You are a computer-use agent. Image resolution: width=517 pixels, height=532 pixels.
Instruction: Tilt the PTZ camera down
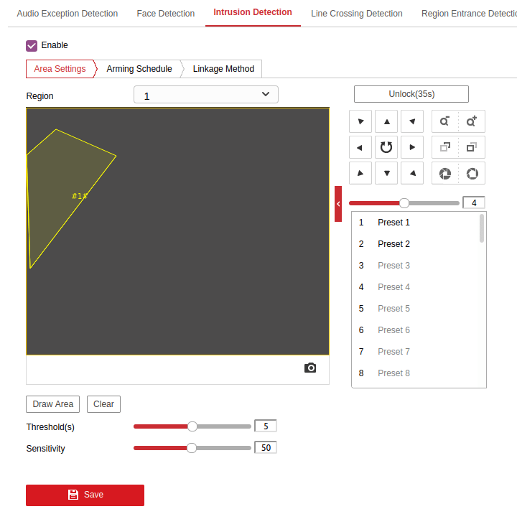386,173
